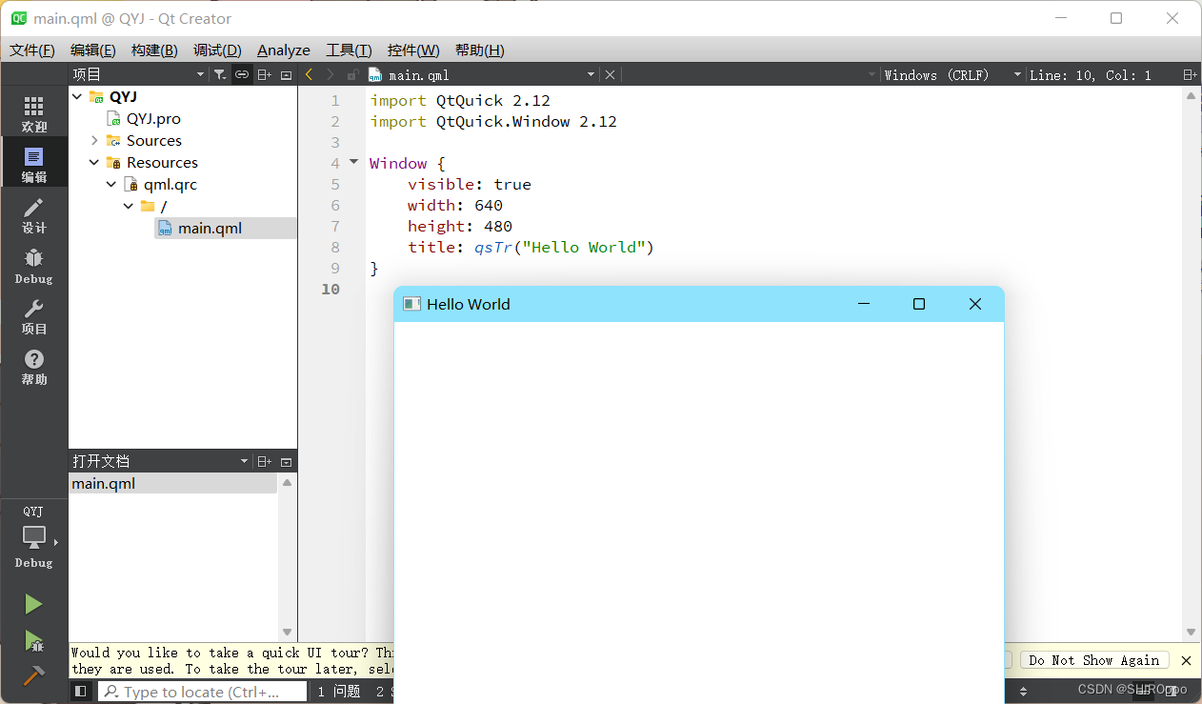
Task: Click the editor vertical scrollbar up arrow
Action: pos(1191,95)
